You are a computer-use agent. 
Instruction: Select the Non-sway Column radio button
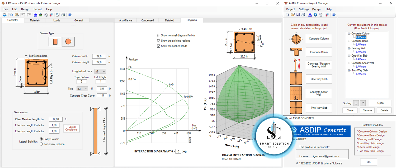click(x=41, y=144)
